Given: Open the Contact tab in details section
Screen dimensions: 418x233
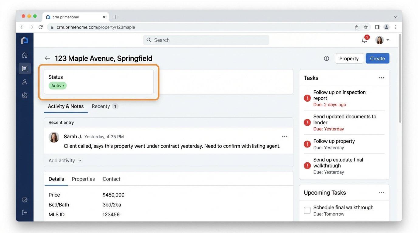Looking at the screenshot, I should pos(111,179).
